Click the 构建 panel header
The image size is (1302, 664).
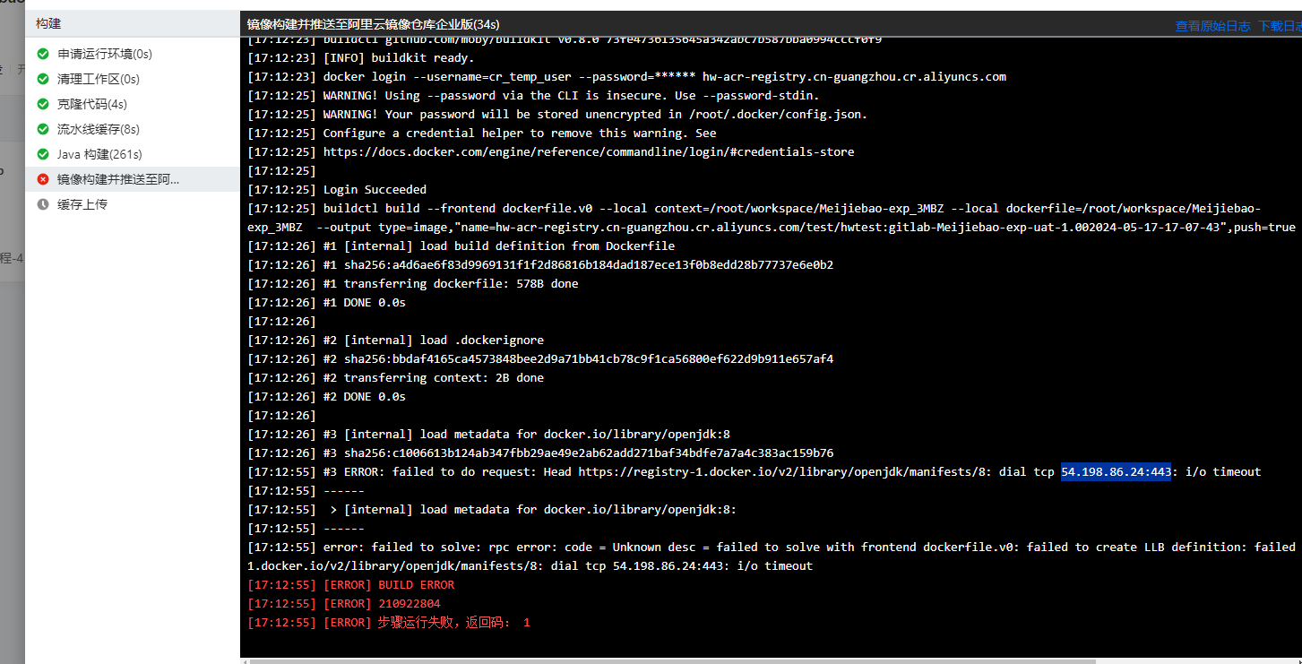pyautogui.click(x=48, y=24)
